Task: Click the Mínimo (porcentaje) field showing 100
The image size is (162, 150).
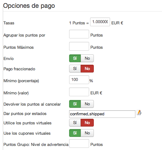Action: click(x=79, y=80)
